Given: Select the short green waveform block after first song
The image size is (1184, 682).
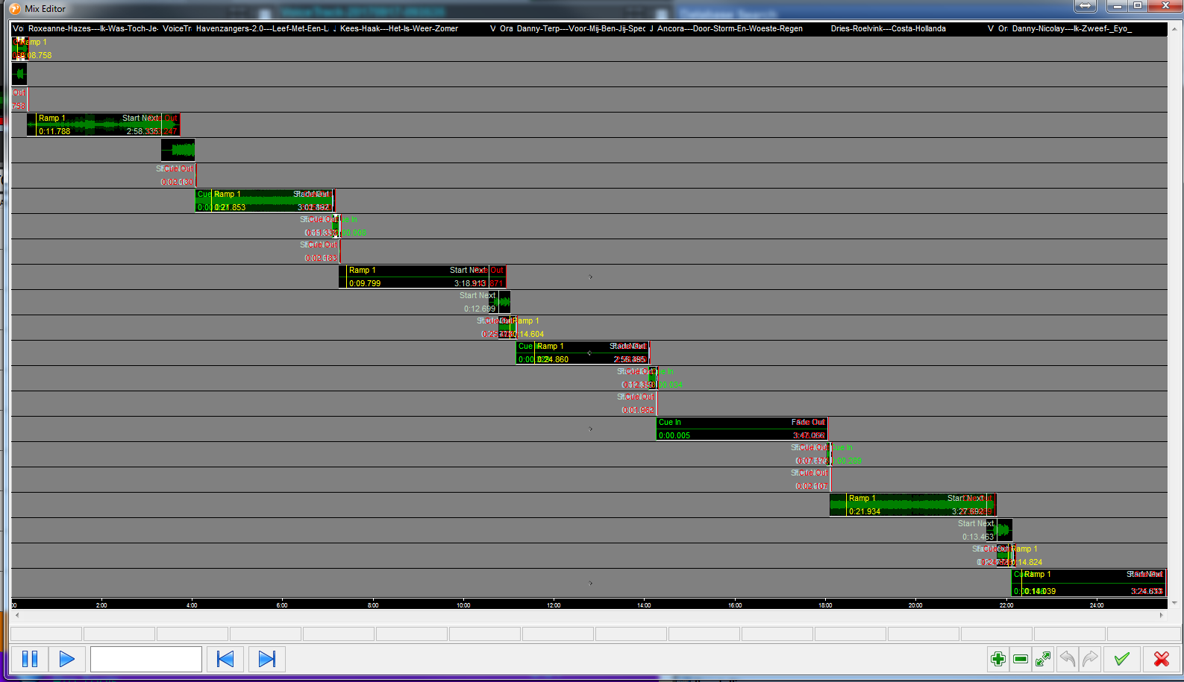Looking at the screenshot, I should [178, 150].
